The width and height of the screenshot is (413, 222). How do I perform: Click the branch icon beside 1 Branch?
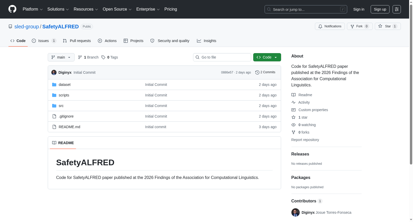tap(80, 57)
